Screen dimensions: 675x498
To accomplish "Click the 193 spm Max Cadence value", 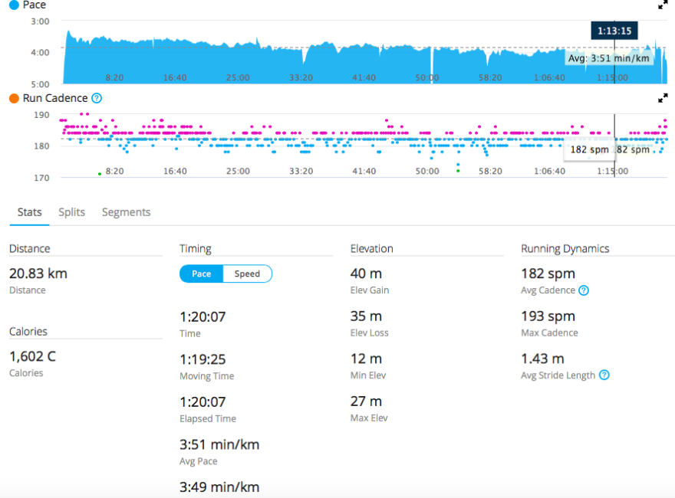I will click(548, 316).
